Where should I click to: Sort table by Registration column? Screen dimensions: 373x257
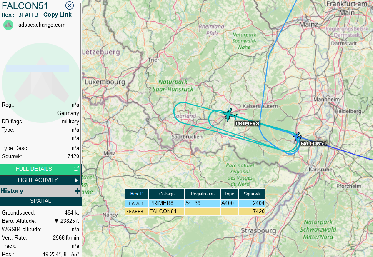pos(203,194)
